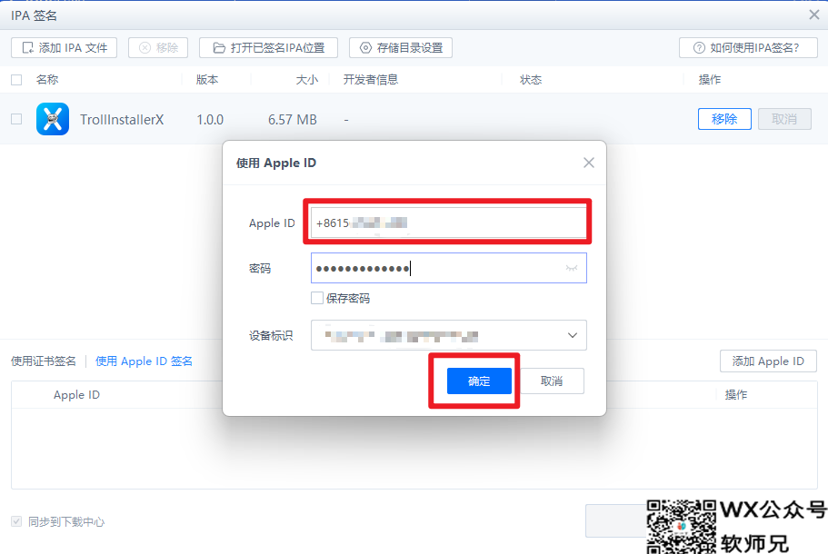Open the 设备标识 dropdown
The image size is (828, 554).
click(448, 335)
